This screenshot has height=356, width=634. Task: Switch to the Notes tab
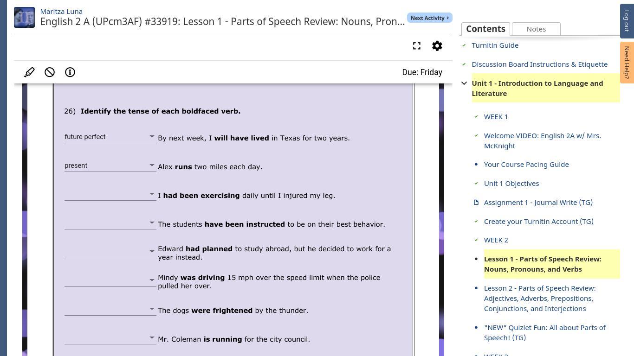point(536,29)
